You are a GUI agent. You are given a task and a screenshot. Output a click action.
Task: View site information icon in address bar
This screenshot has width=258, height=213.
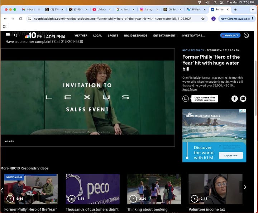(30, 19)
